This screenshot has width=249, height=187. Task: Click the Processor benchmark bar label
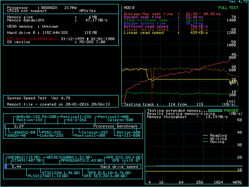(x=116, y=126)
